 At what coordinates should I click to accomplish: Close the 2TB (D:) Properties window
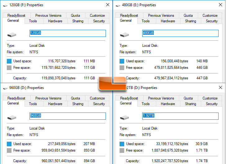click(220, 87)
